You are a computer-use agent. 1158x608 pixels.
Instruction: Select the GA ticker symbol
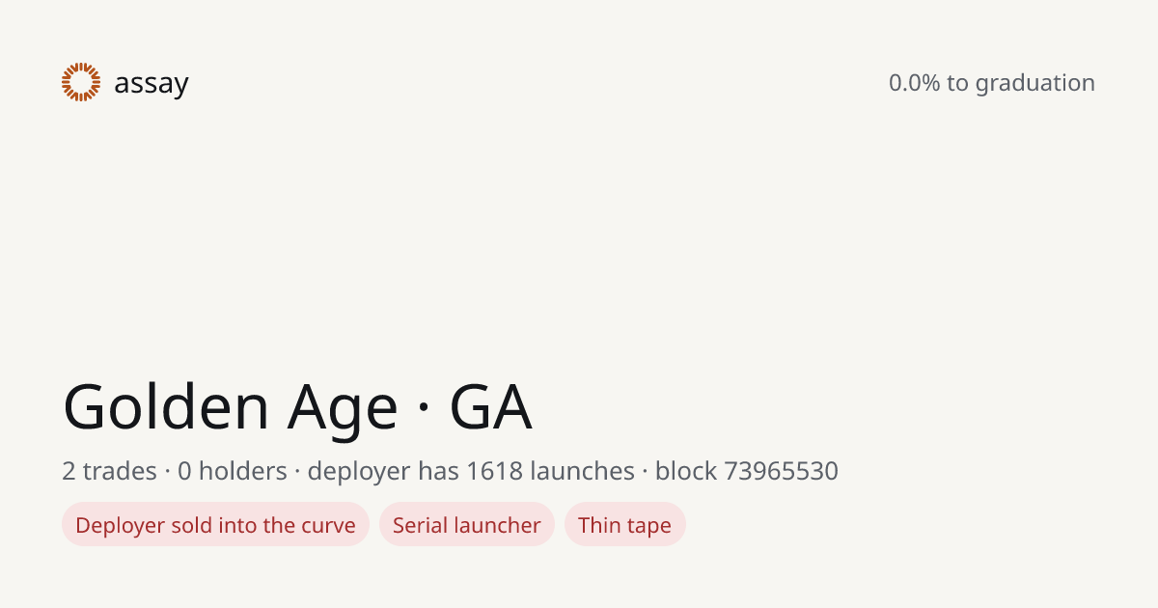pos(491,406)
